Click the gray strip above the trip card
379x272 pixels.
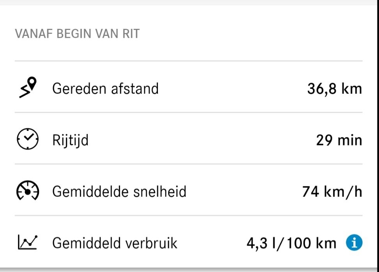[189, 2]
